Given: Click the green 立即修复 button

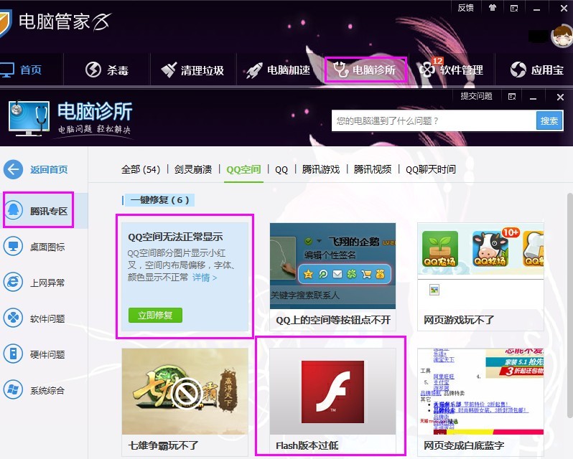Looking at the screenshot, I should pyautogui.click(x=155, y=316).
